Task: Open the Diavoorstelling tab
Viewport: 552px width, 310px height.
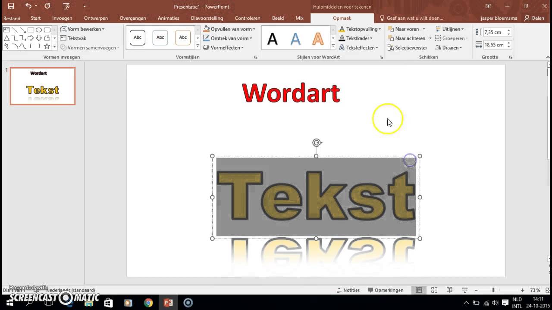Action: [x=207, y=18]
